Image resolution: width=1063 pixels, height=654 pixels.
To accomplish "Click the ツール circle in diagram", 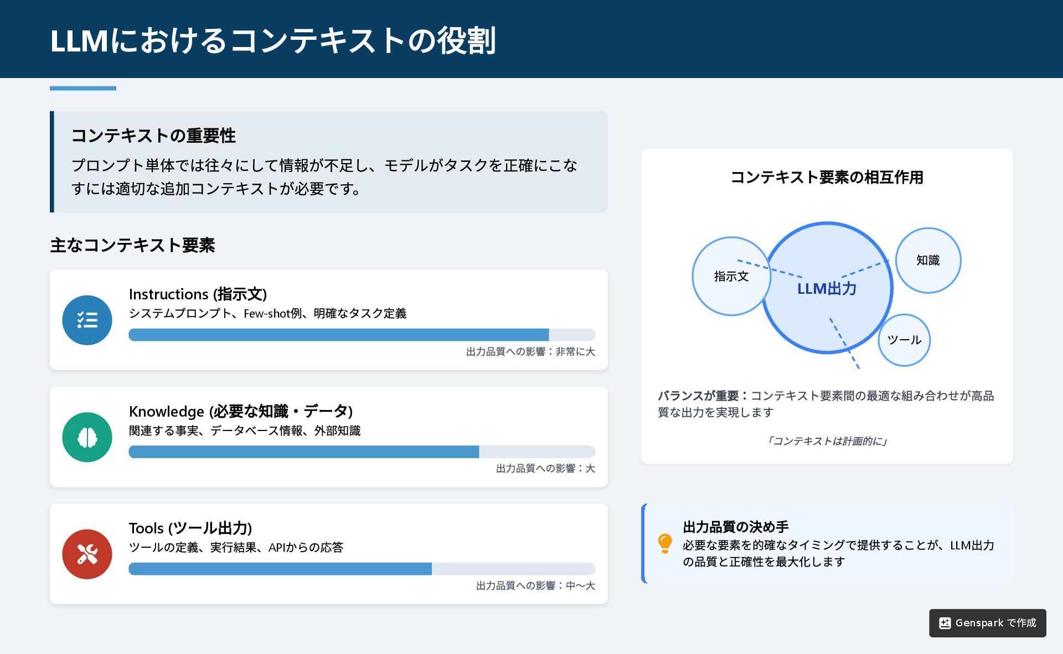I will point(904,340).
